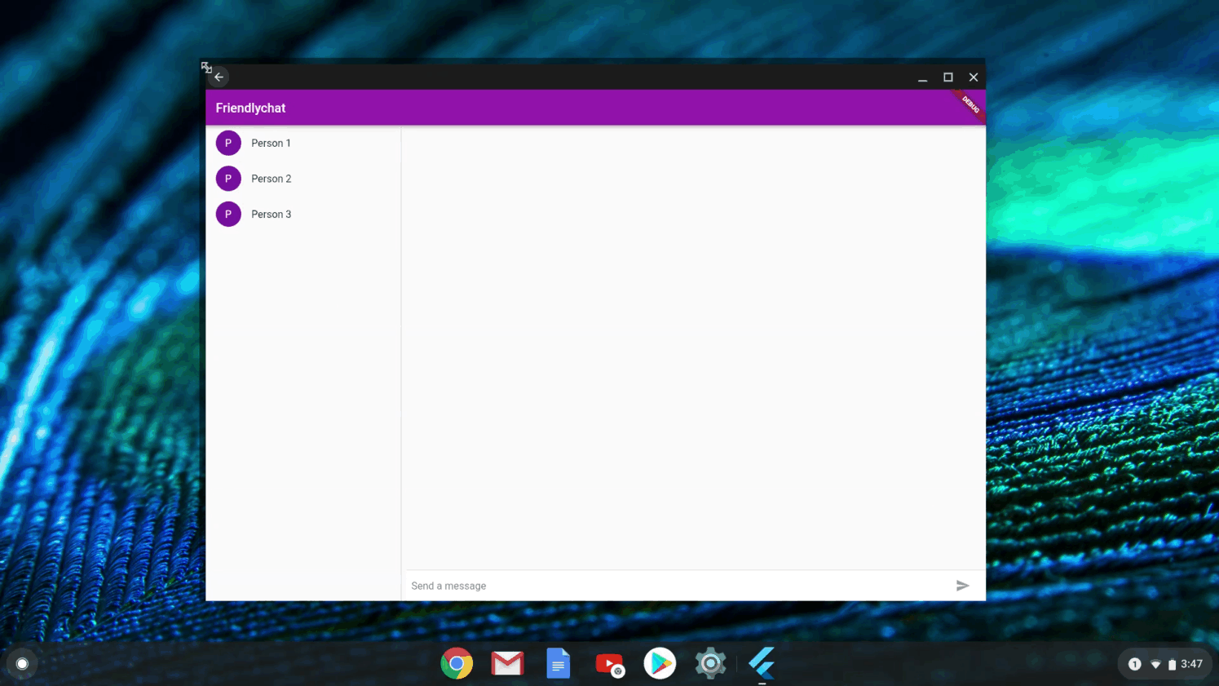
Task: Open the notification count badge
Action: pyautogui.click(x=1134, y=664)
